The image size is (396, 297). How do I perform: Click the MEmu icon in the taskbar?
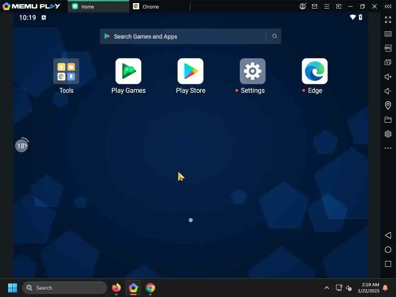133,288
